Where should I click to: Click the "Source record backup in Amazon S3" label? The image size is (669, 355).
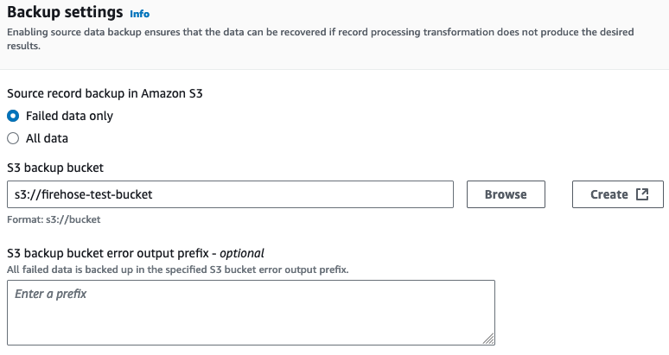pos(107,92)
